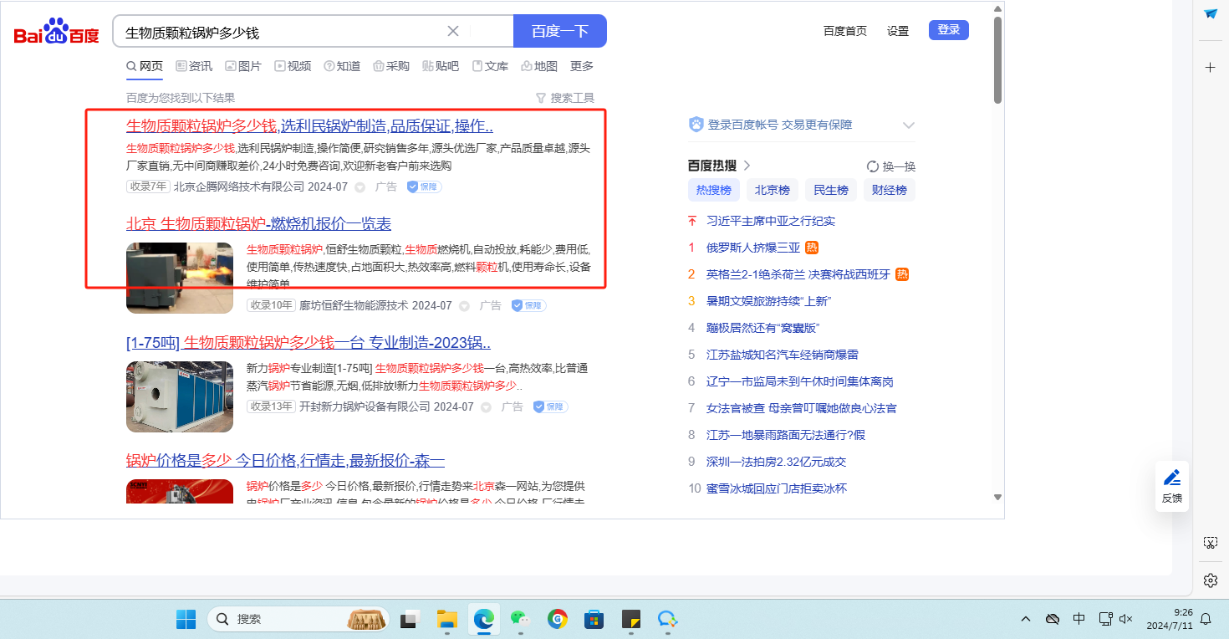1229x639 pixels.
Task: Click the Edge sidebar settings gear icon
Action: 1210,580
